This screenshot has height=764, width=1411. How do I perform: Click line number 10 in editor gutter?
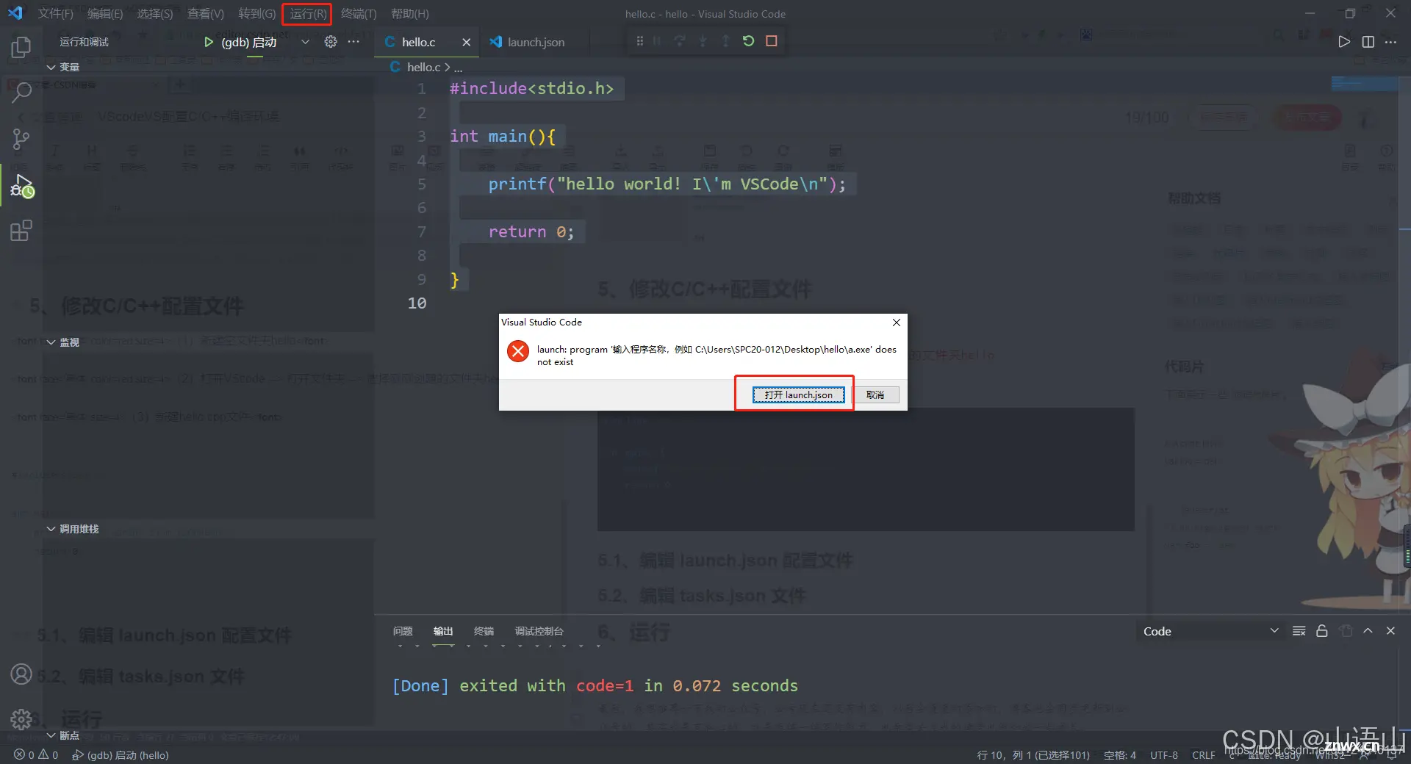pos(417,303)
